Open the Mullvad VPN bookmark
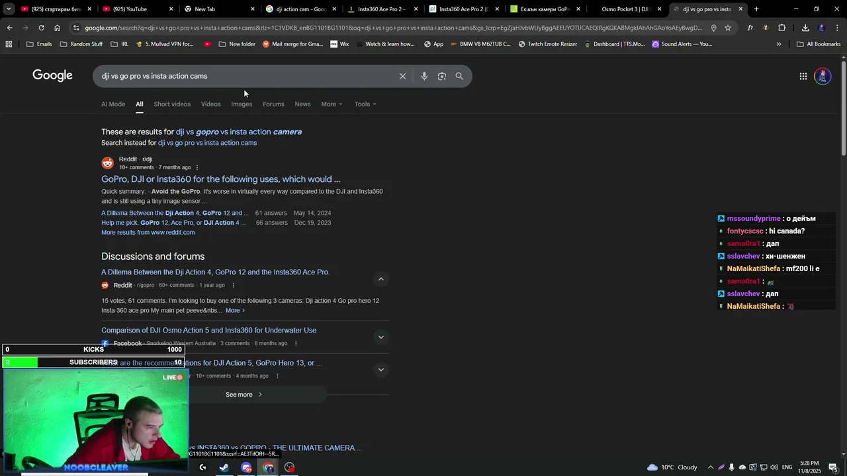The width and height of the screenshot is (847, 476). (x=163, y=44)
